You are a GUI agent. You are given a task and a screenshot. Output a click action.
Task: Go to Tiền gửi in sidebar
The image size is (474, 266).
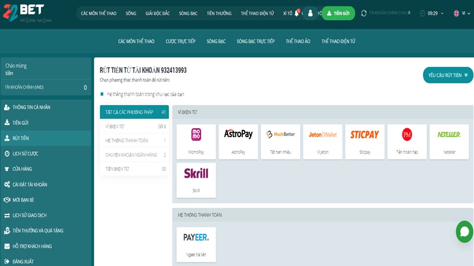(x=46, y=123)
